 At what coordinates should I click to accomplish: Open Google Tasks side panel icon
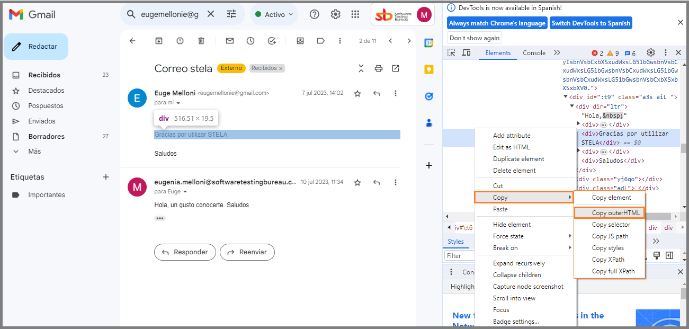(429, 96)
